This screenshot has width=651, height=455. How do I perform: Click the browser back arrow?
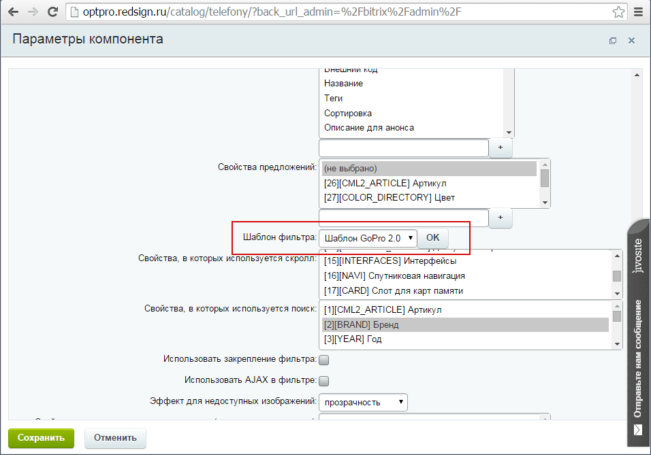13,12
